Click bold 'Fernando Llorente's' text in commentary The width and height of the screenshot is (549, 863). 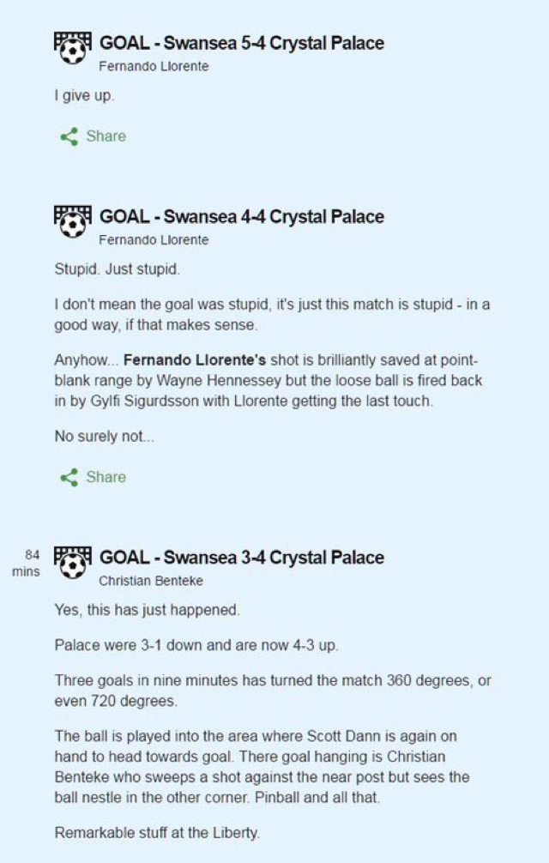(194, 360)
